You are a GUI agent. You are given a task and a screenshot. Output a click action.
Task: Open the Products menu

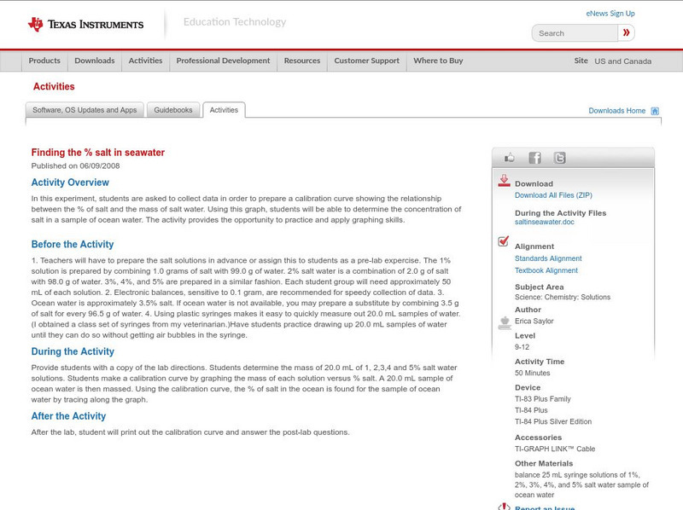click(x=44, y=61)
